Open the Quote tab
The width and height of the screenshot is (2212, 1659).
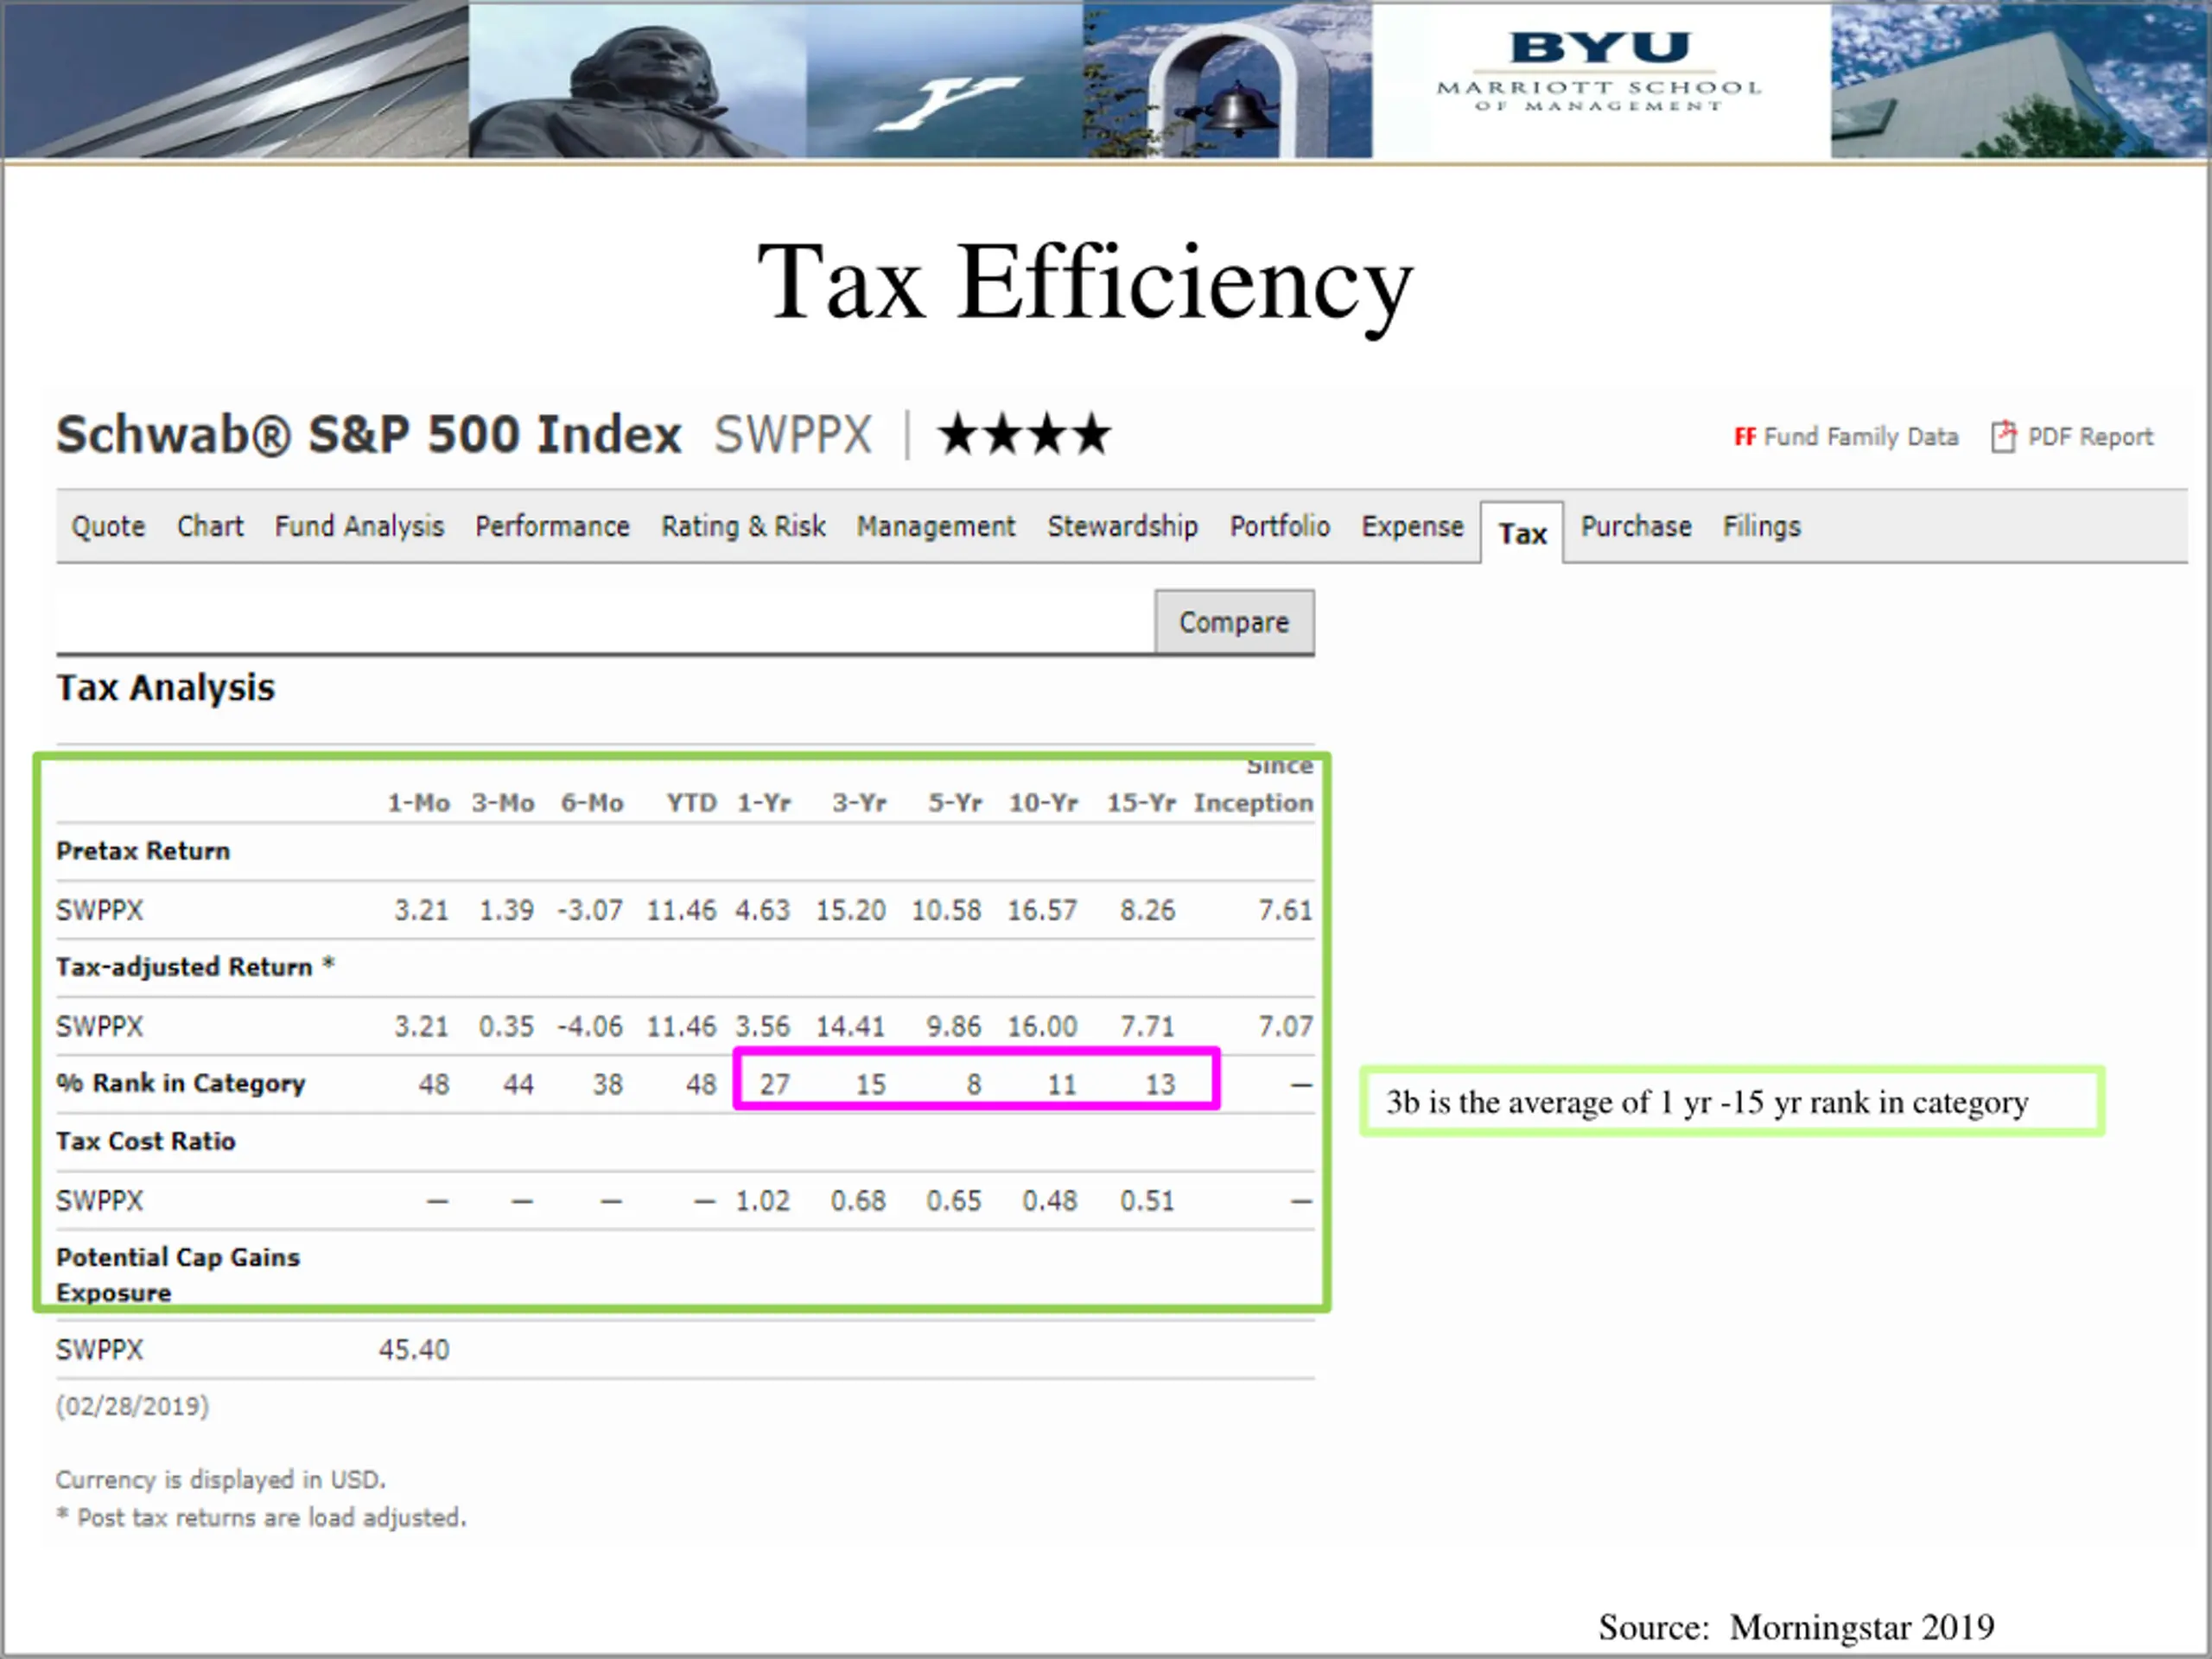(108, 526)
